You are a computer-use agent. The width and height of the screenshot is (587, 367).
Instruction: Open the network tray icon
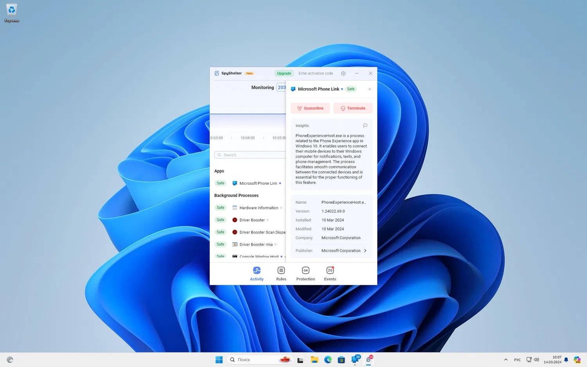pos(529,360)
